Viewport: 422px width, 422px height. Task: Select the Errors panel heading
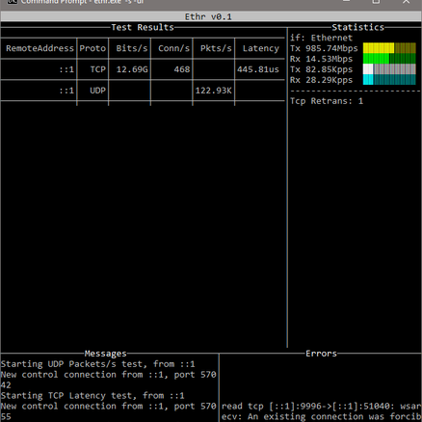[x=321, y=354]
